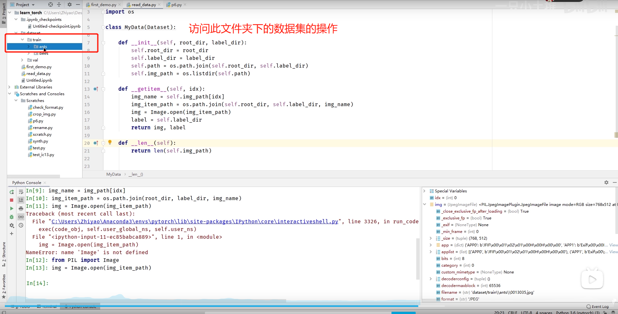Expand the decoderconfig tuple variable
The height and width of the screenshot is (314, 618).
pyautogui.click(x=431, y=279)
